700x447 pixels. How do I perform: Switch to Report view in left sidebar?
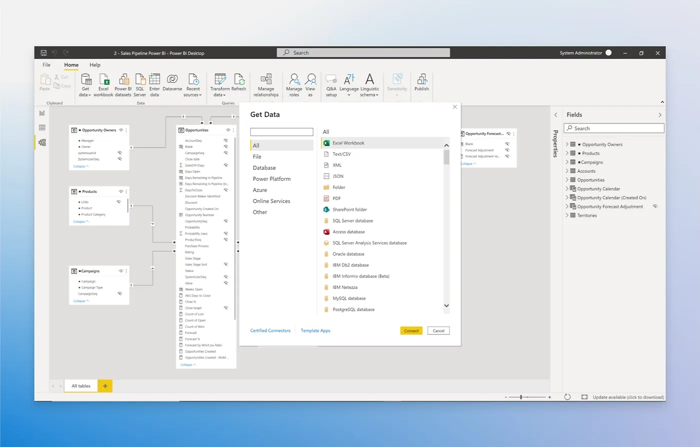[41, 113]
